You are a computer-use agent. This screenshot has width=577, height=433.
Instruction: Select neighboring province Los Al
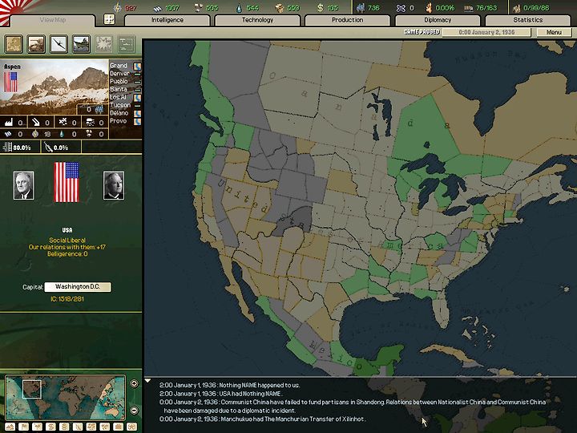125,97
